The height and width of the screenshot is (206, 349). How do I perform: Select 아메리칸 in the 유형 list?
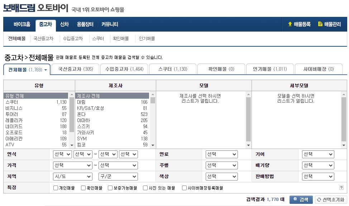[x=36, y=139]
